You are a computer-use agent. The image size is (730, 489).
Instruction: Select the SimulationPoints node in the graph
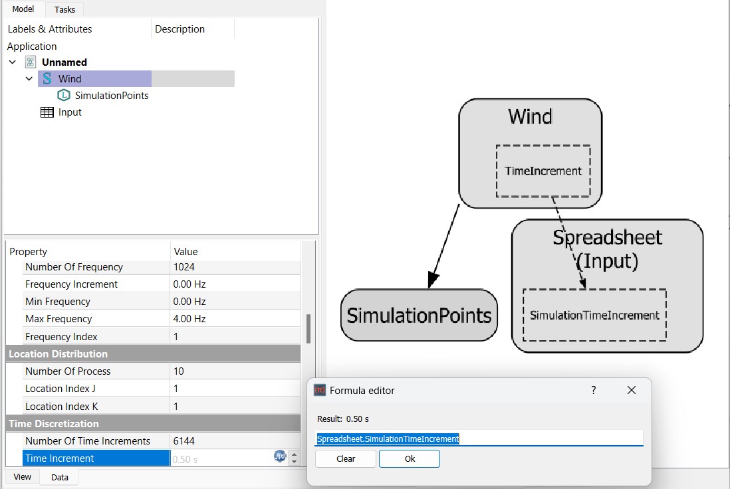point(419,316)
